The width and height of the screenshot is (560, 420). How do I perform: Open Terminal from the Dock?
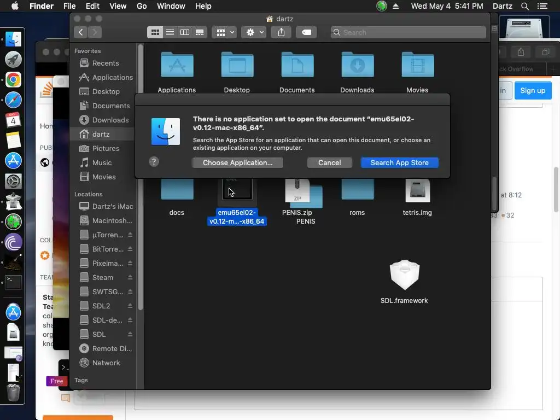coord(13,283)
